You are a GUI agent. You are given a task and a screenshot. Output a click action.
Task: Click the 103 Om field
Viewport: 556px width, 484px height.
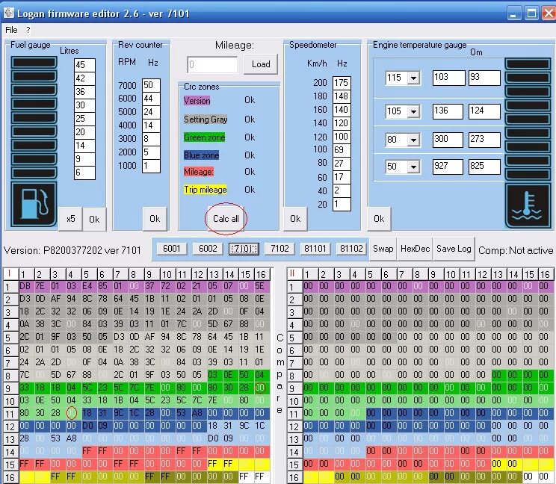448,78
